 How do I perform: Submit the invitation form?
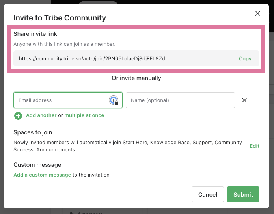(x=243, y=194)
